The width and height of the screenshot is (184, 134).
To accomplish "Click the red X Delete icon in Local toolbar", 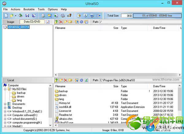I will (x=66, y=80).
